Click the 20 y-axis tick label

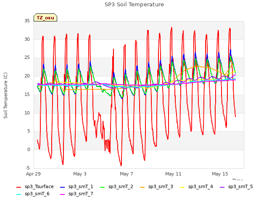click(x=27, y=76)
